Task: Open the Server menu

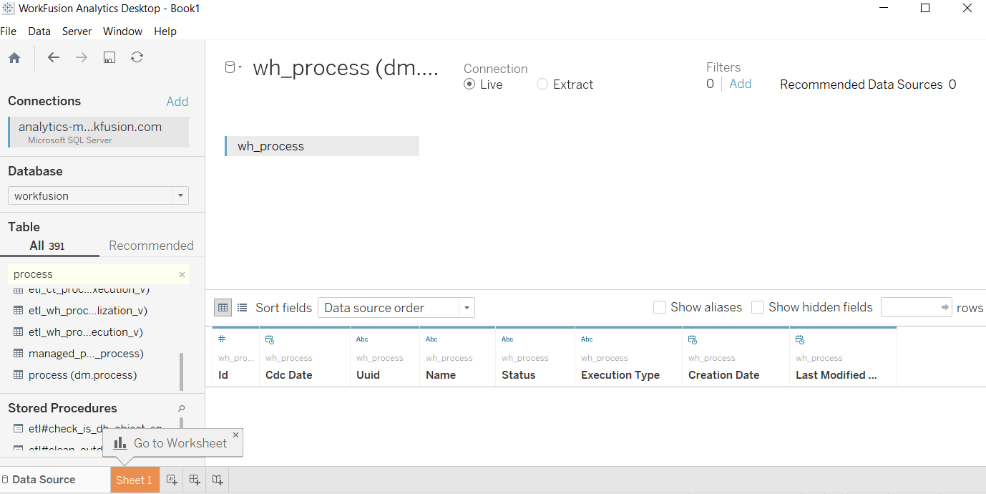Action: [77, 32]
